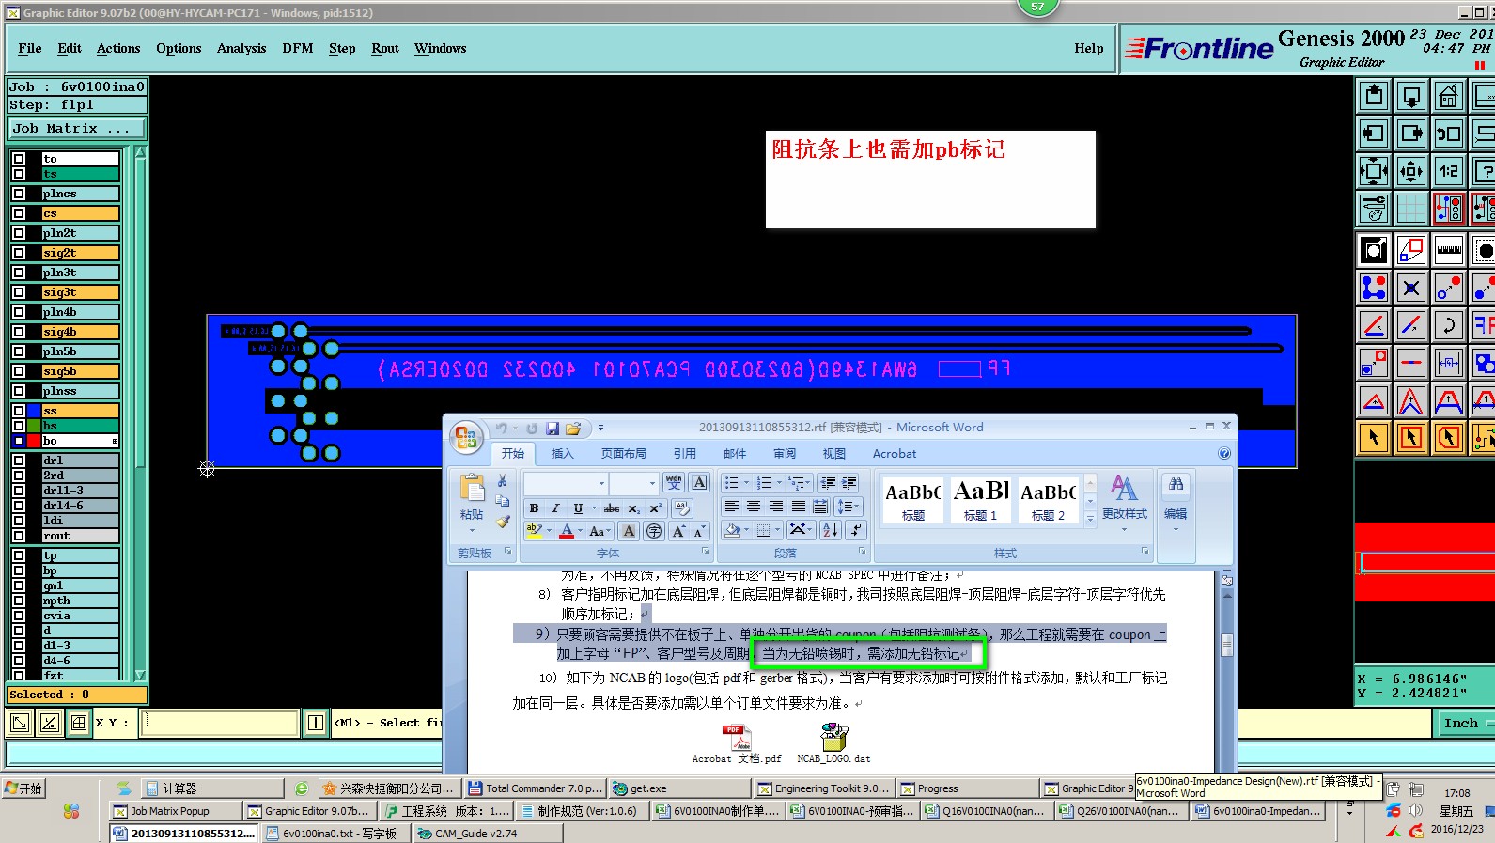Click the pan-up arrow box icon
This screenshot has height=843, width=1495.
(x=1374, y=96)
